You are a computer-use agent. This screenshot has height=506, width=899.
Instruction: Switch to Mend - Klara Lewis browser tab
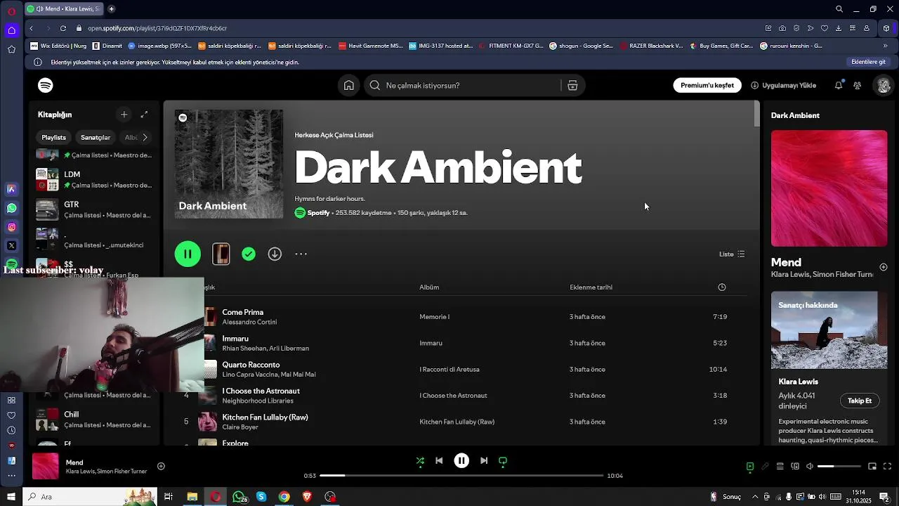coord(64,9)
